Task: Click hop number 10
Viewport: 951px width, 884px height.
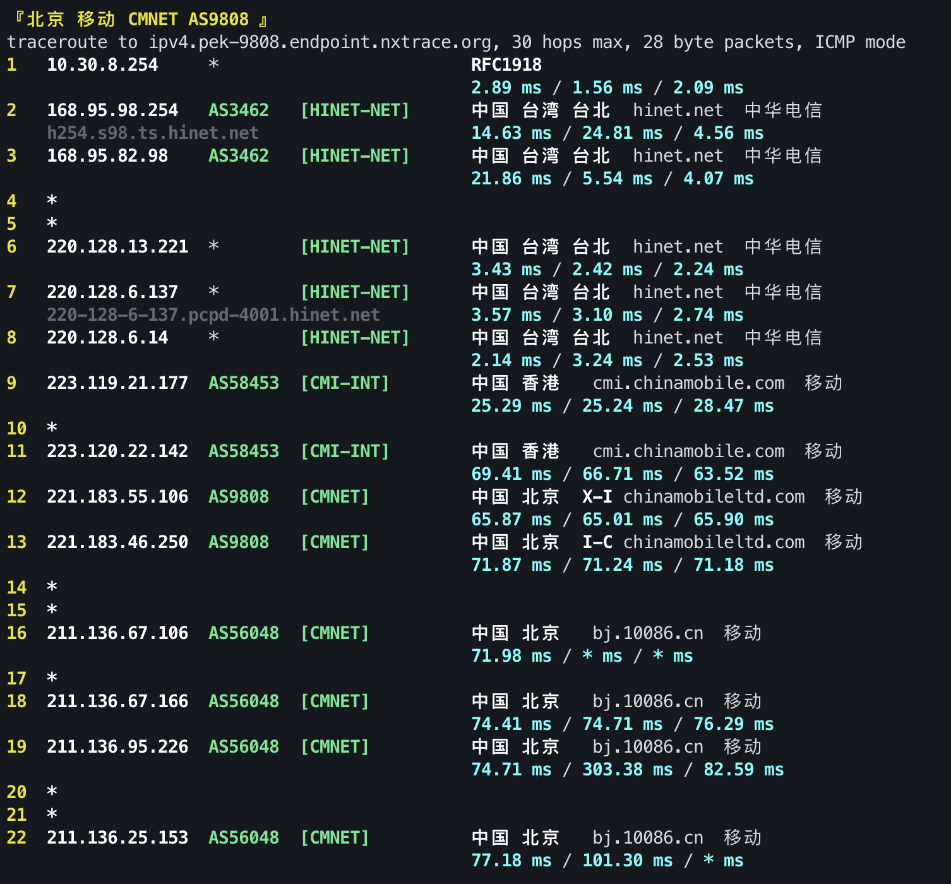Action: coord(16,429)
